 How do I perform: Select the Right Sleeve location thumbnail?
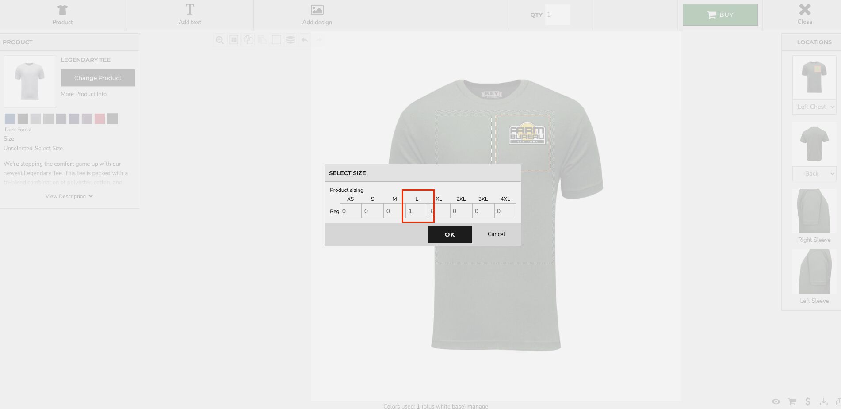coord(814,211)
